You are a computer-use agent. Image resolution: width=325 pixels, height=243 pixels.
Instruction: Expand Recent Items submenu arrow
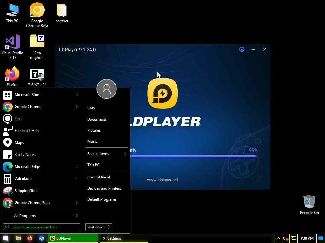pyautogui.click(x=125, y=154)
